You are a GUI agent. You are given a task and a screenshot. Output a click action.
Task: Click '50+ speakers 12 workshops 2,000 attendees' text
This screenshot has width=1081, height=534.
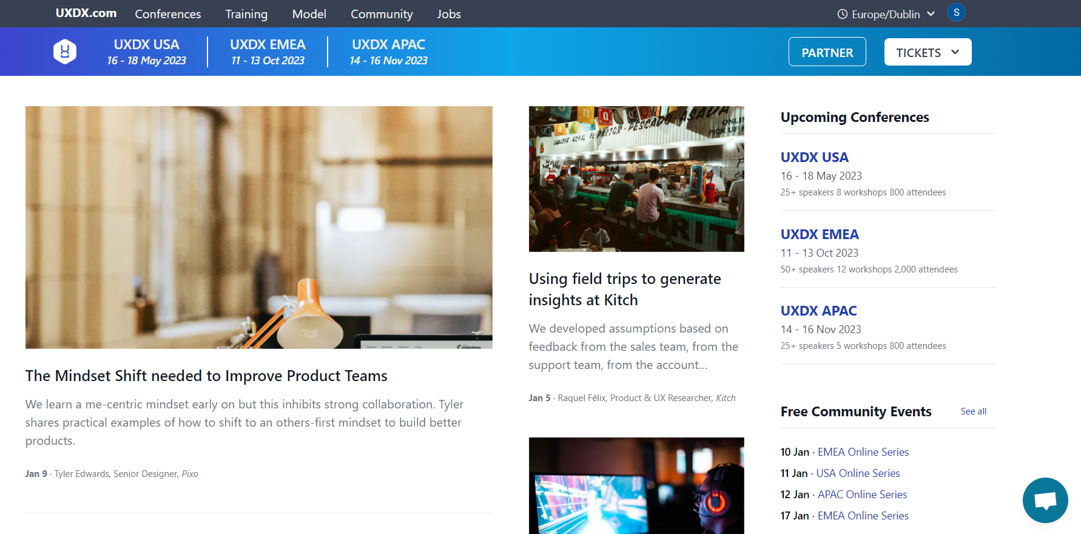click(869, 269)
